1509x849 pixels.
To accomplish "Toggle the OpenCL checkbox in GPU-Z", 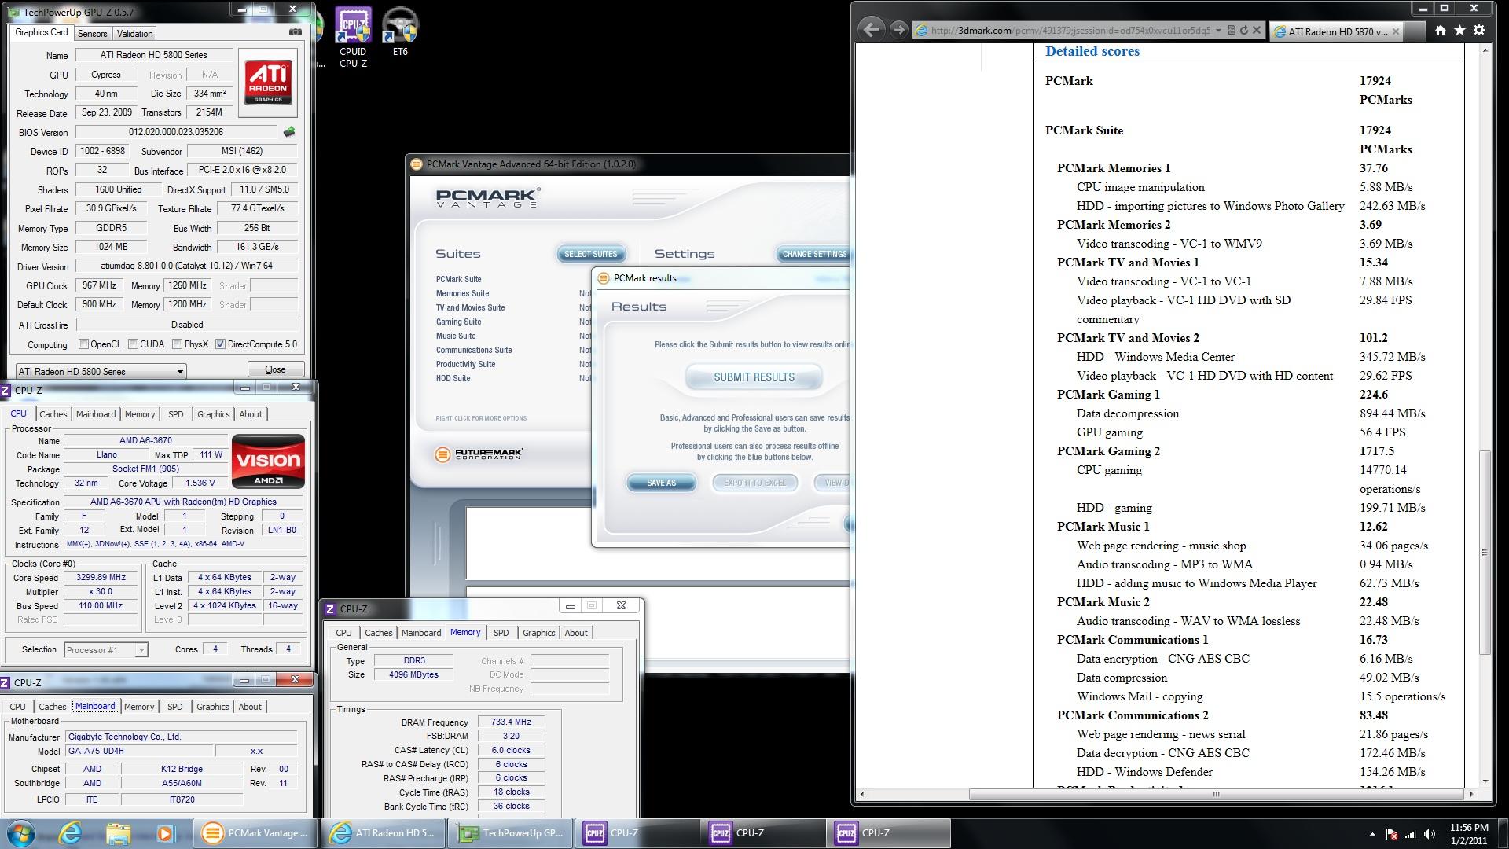I will [x=83, y=344].
